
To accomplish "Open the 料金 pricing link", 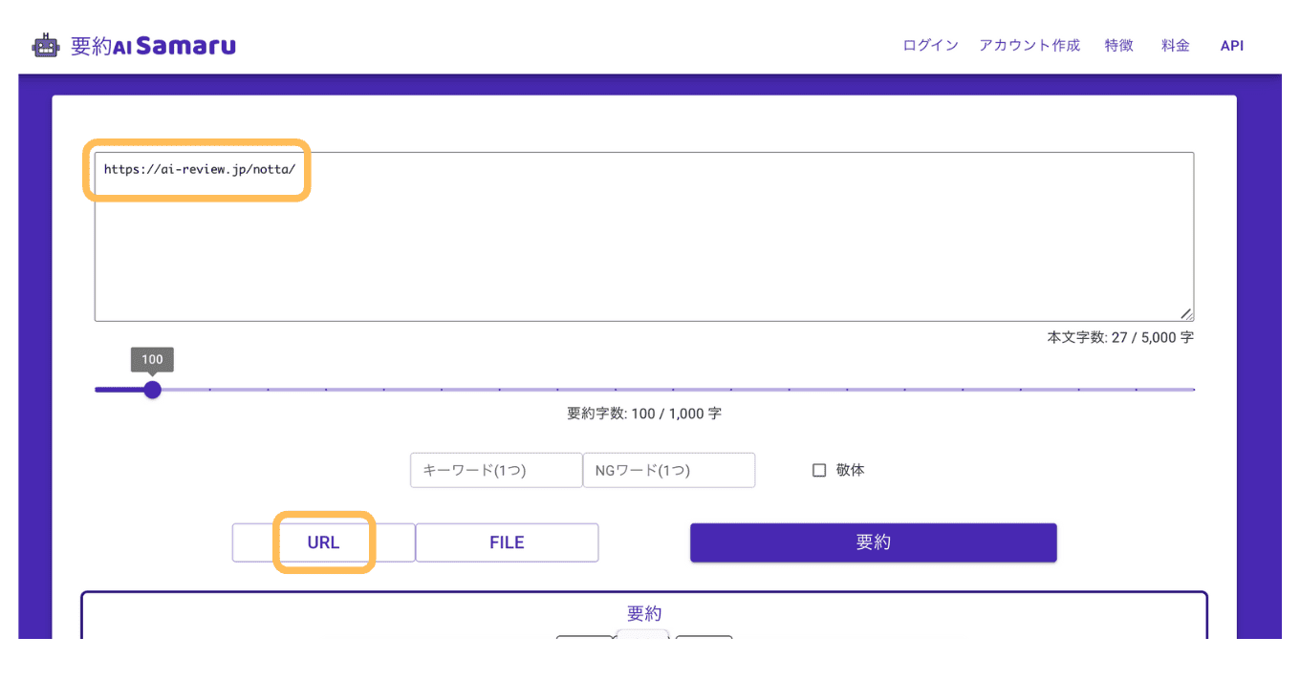I will (1175, 45).
